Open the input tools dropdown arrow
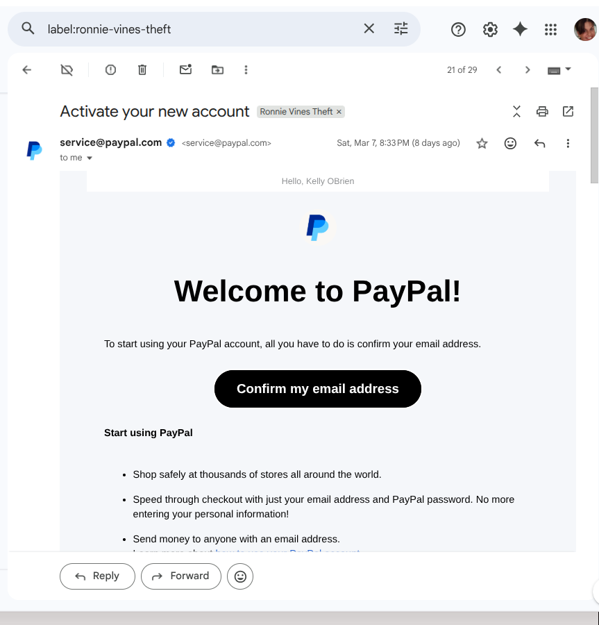 pos(568,69)
